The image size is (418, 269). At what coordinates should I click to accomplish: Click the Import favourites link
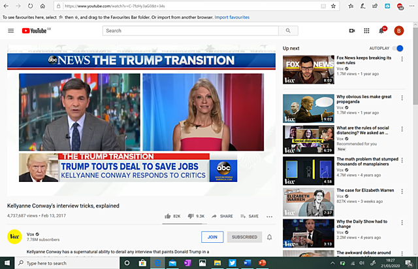232,18
